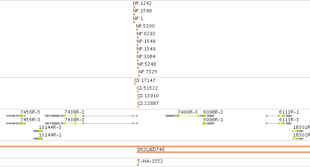Select the 7456R-3 transcript model
Image resolution: width=310 pixels, height=167 pixels.
point(16,123)
